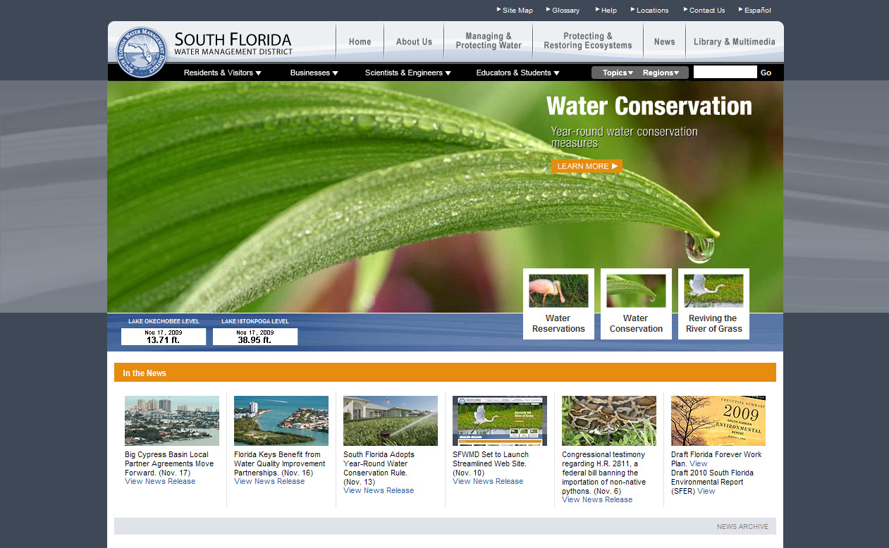The image size is (889, 548).
Task: Click the Lake Istokpoga level reading 38.95 ft.
Action: (255, 337)
